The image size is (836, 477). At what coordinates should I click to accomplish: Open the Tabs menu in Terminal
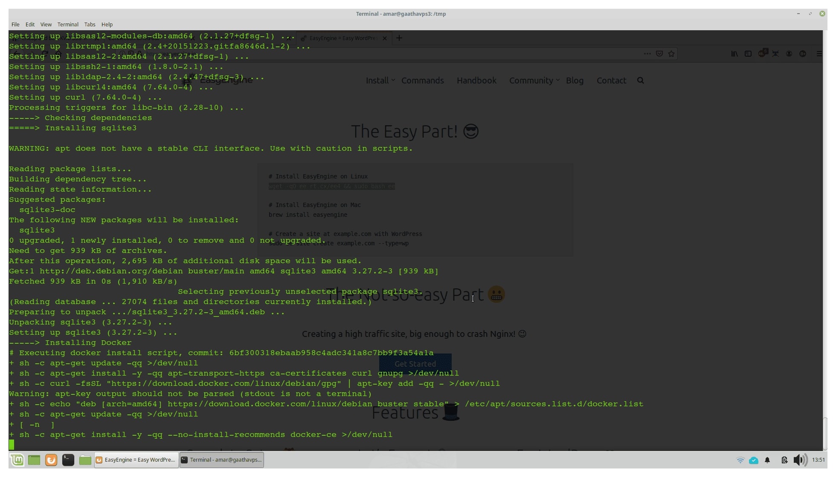pos(90,24)
